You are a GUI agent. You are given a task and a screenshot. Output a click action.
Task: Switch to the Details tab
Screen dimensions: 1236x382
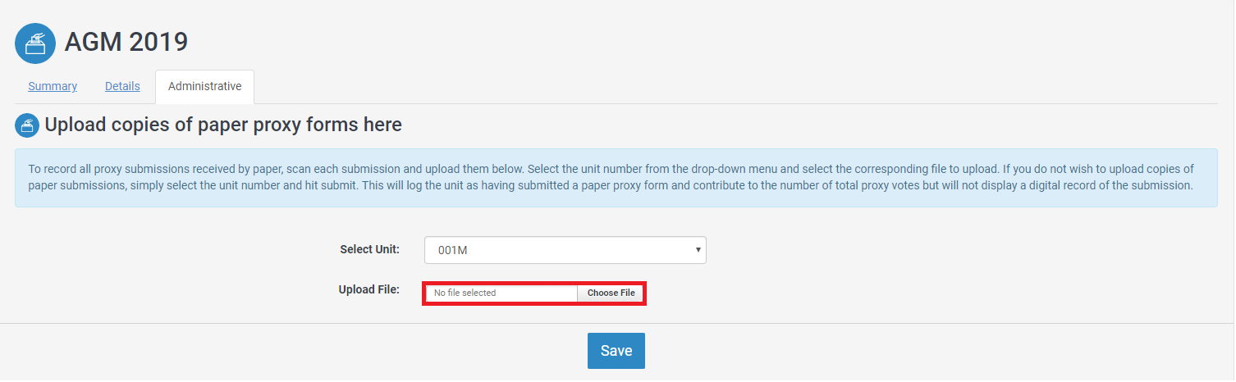(122, 86)
